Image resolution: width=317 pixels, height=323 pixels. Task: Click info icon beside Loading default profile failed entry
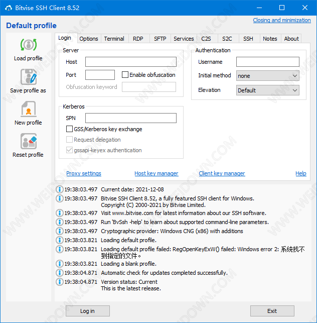pos(60,249)
